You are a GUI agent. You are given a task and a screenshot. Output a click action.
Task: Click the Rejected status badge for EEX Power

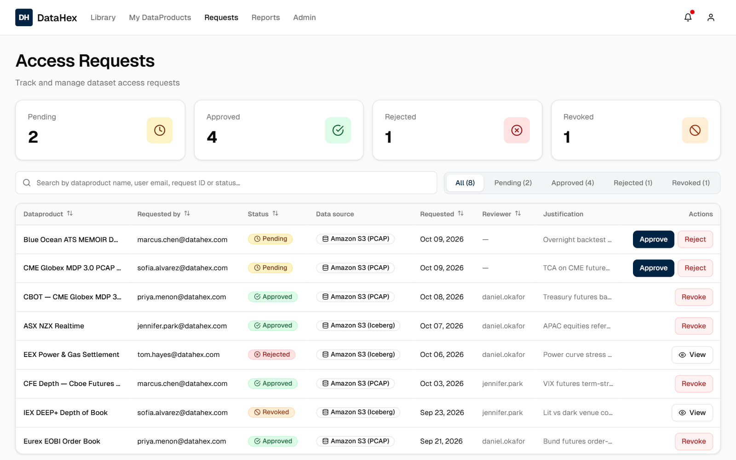pos(272,355)
